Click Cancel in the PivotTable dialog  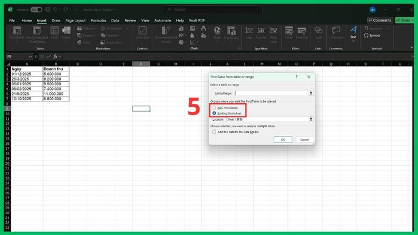coord(304,140)
